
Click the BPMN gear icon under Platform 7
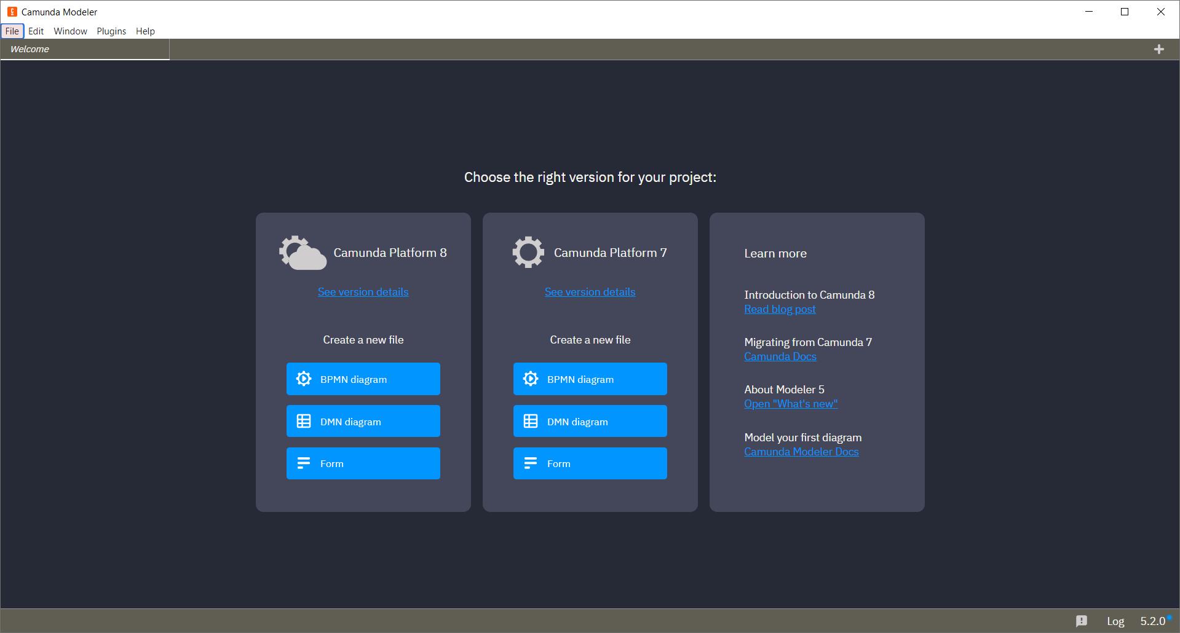tap(531, 379)
